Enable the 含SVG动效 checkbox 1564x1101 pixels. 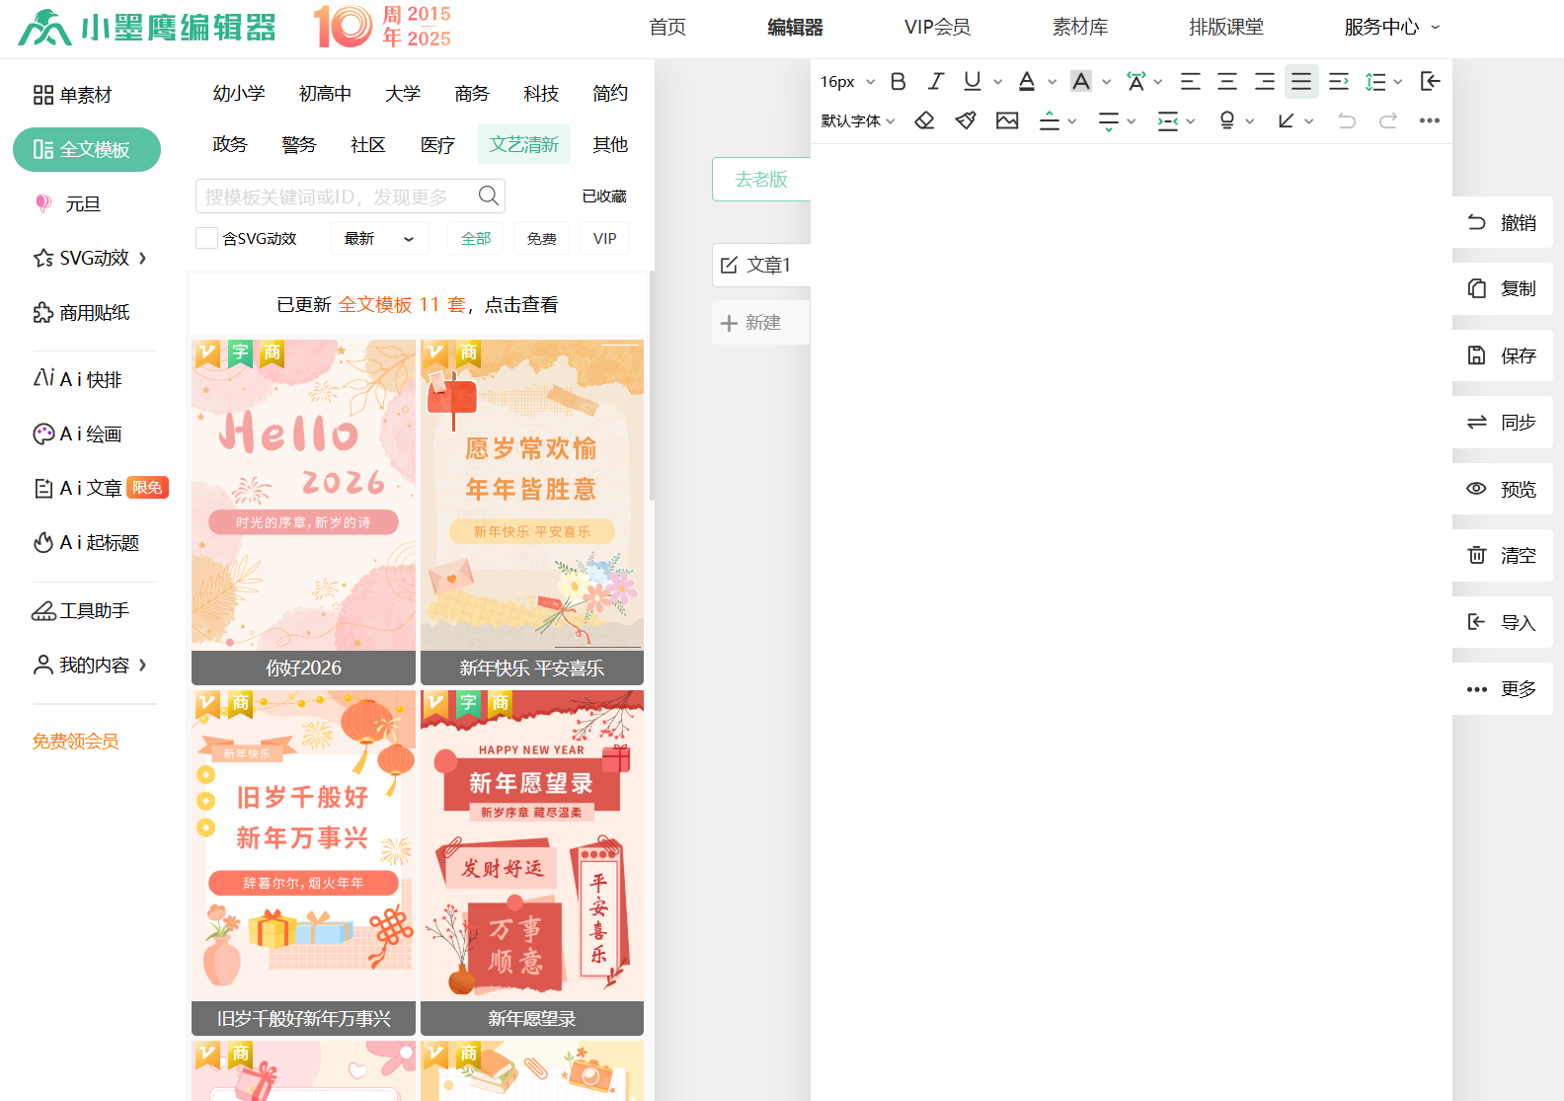[206, 238]
